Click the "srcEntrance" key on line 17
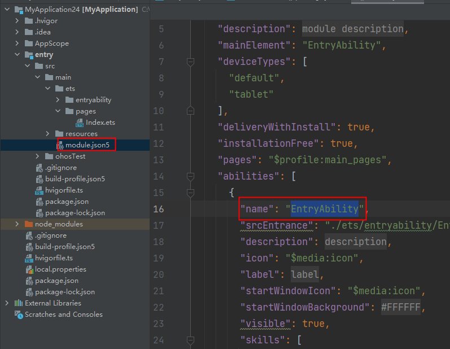This screenshot has width=450, height=349. (277, 225)
